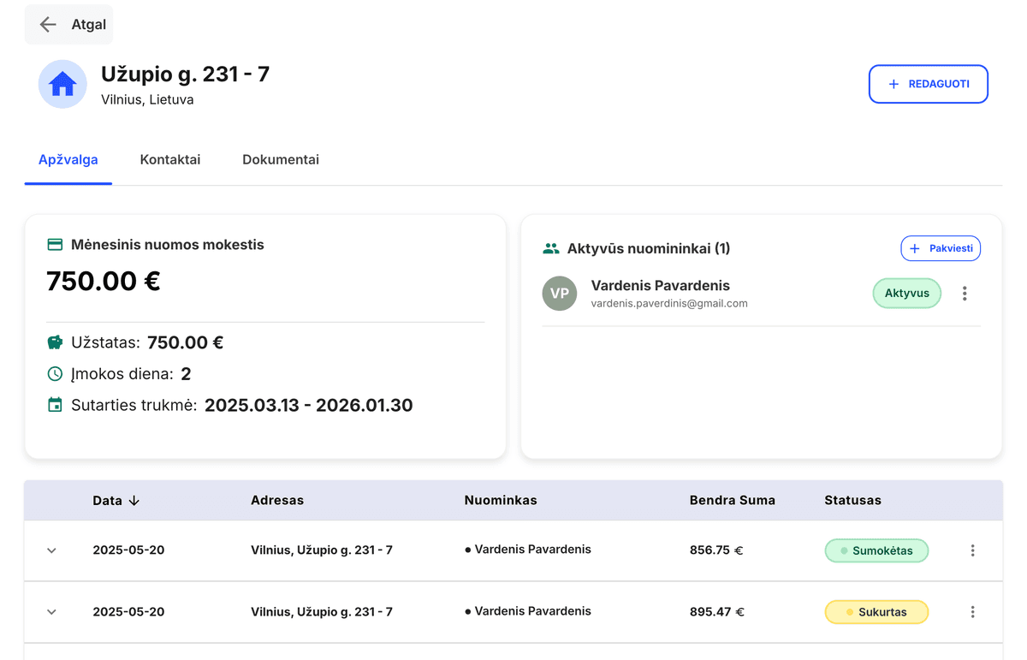
Task: Click the Vilnius, Lietuva subtitle
Action: click(147, 100)
